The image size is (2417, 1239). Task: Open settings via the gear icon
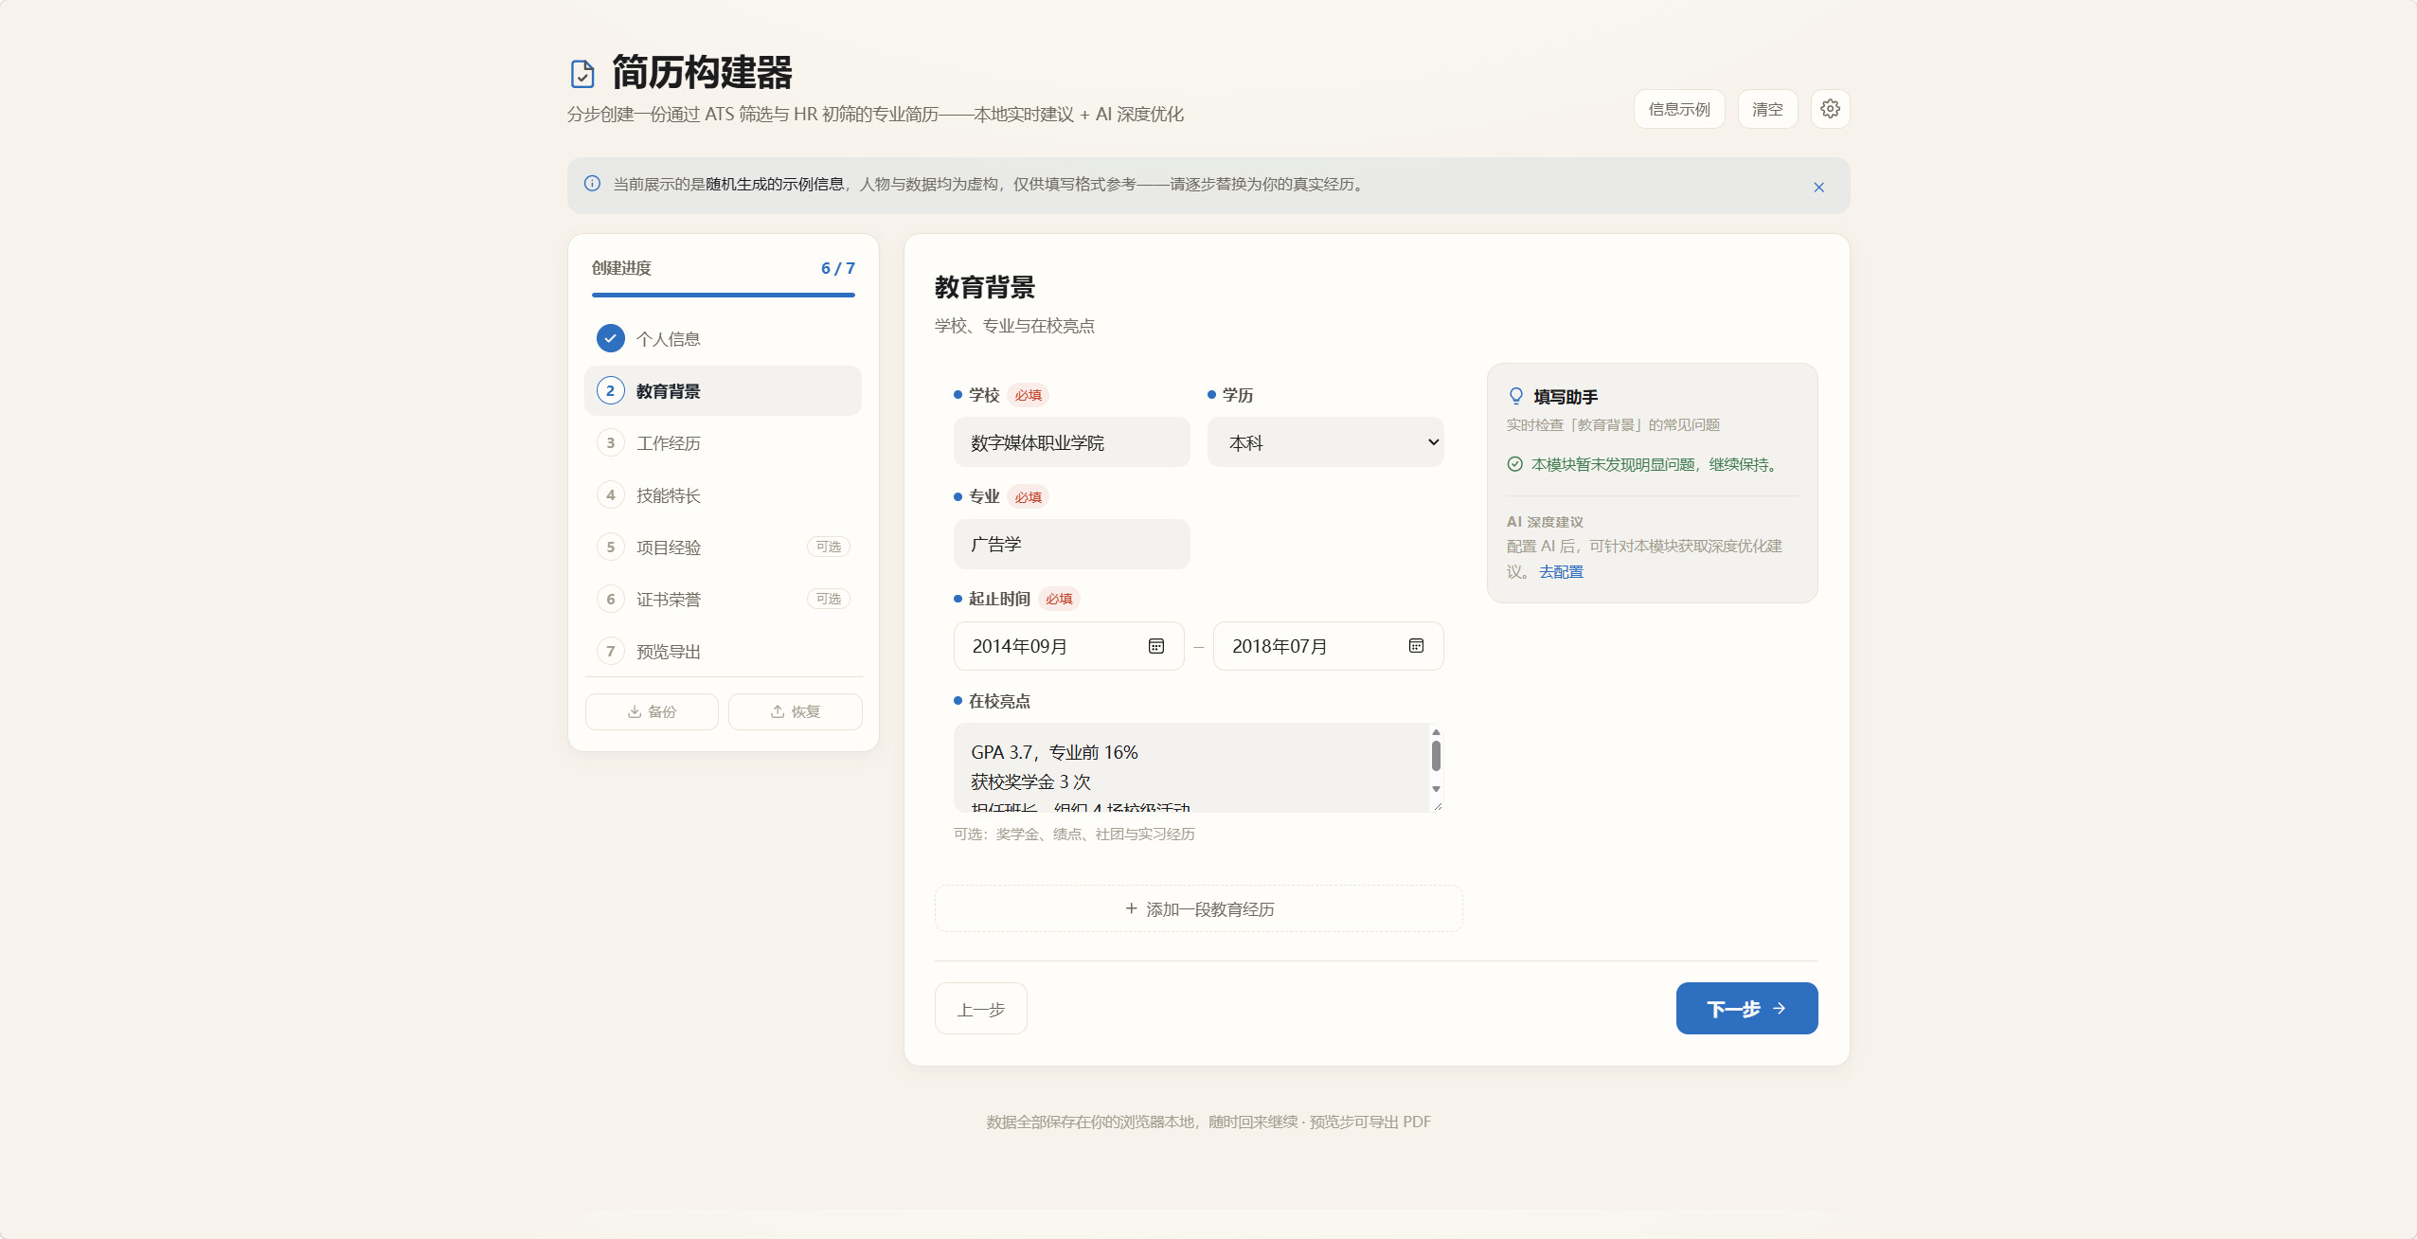click(x=1830, y=109)
